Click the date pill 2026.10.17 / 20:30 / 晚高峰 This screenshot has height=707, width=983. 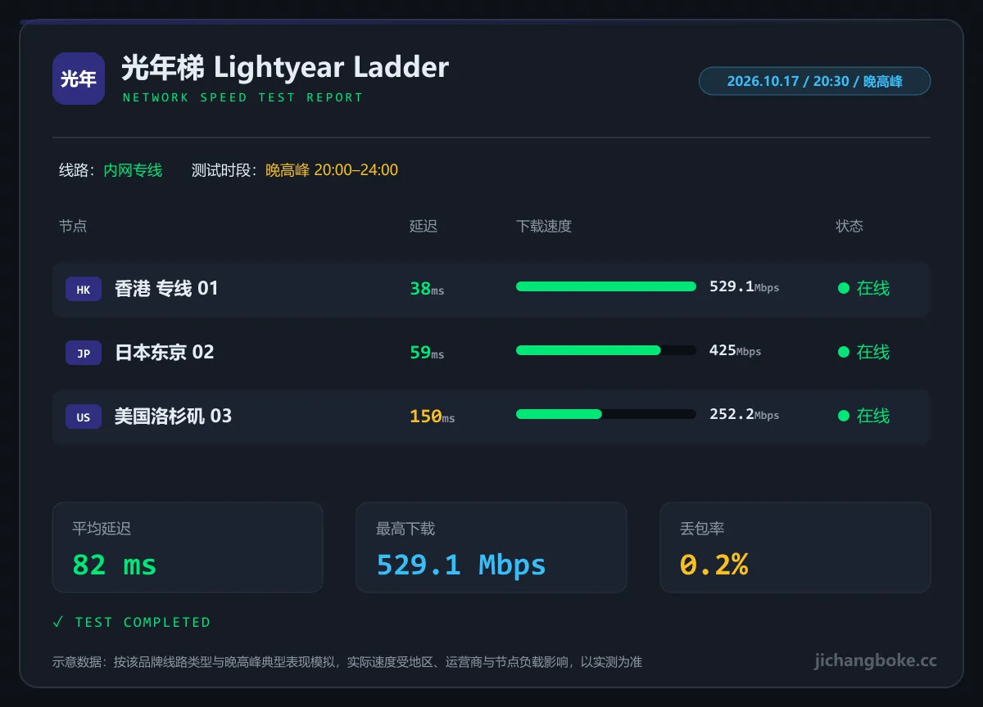click(814, 81)
